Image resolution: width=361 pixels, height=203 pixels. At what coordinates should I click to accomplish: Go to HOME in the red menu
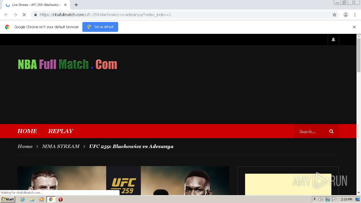(27, 131)
